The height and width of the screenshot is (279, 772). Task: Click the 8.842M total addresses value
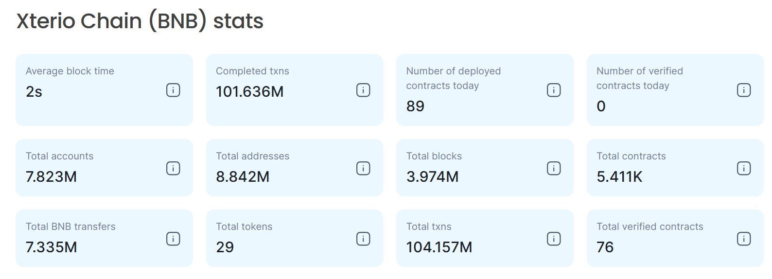(x=243, y=177)
